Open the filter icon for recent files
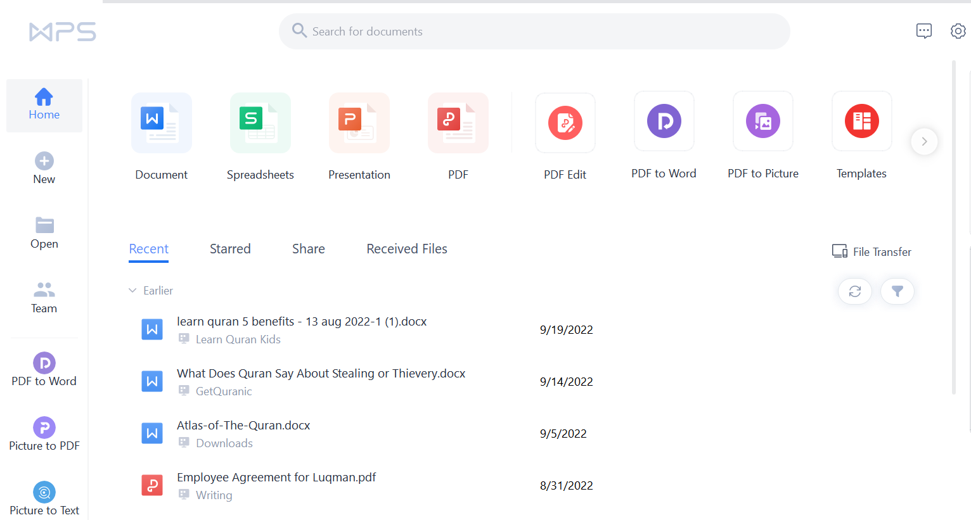971x520 pixels. point(897,291)
